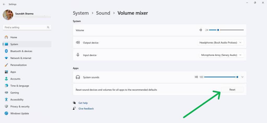Mute system volume via speaker icon
Viewport: 267px width, 123px height.
click(201, 30)
